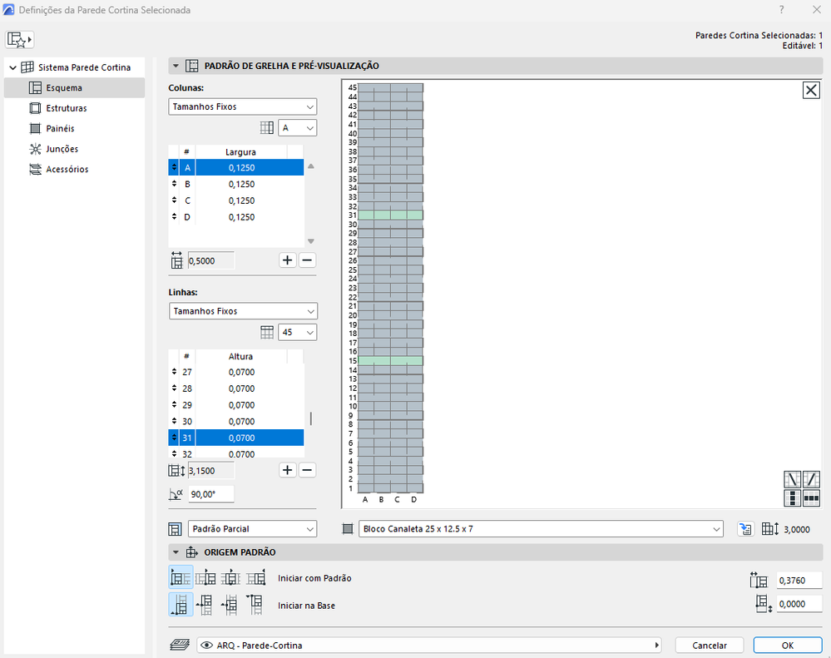Select Iniciar na Base vertical origin icon
The image size is (831, 658).
[181, 605]
